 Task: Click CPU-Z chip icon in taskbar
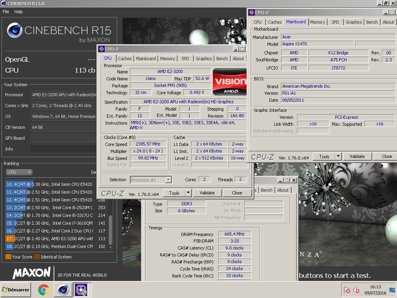click(81, 290)
